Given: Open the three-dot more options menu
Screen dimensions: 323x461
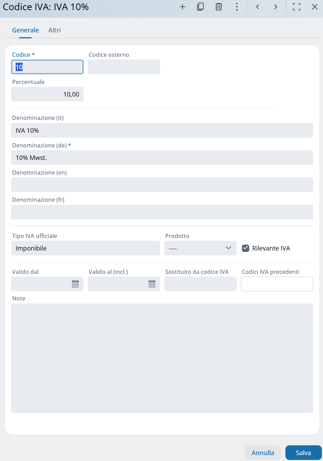Looking at the screenshot, I should [x=237, y=7].
